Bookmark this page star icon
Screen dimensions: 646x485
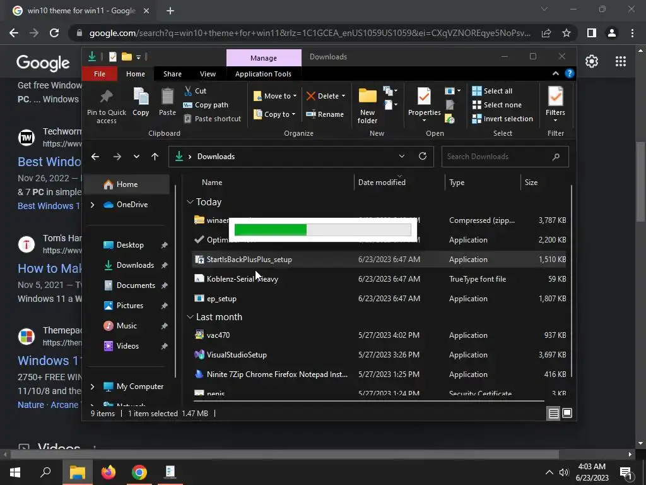point(567,33)
